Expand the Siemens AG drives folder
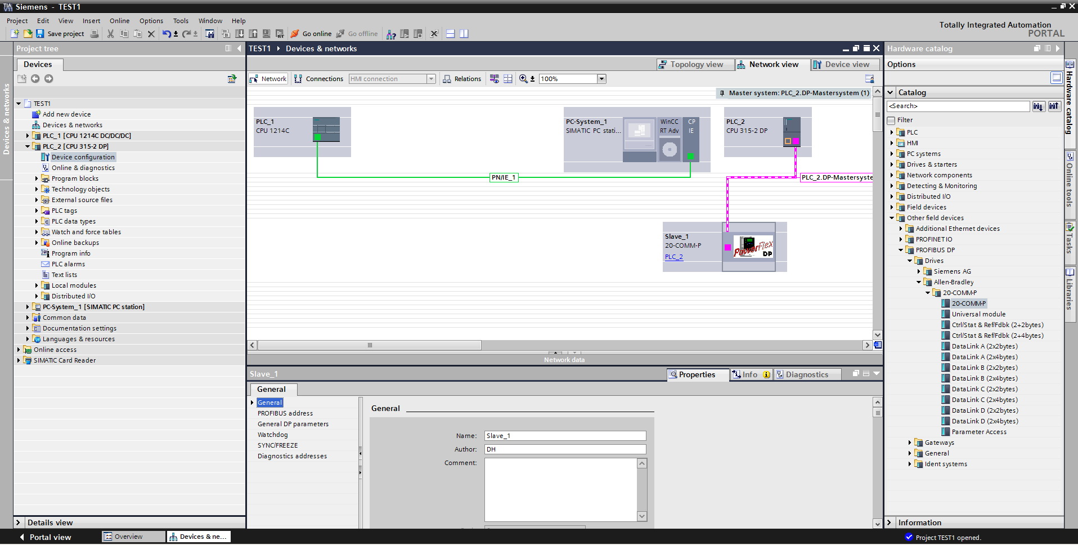The width and height of the screenshot is (1078, 545). point(919,271)
